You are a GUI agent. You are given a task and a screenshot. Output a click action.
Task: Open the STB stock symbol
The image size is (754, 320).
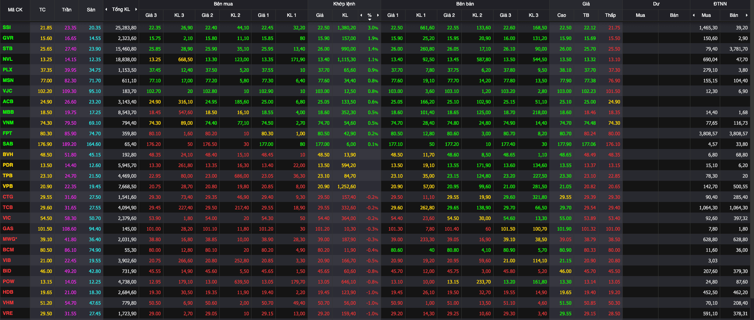click(7, 49)
